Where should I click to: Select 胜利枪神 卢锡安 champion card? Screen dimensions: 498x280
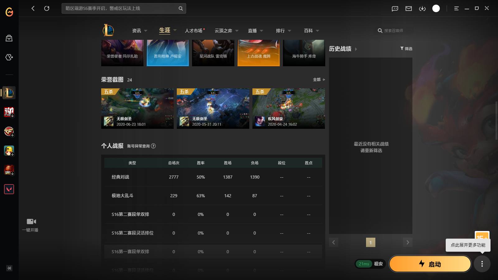(168, 53)
